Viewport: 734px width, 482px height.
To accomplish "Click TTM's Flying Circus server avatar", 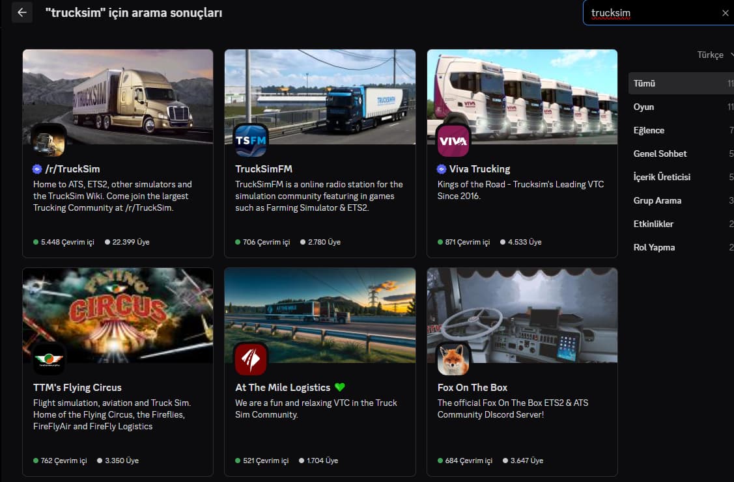I will (x=49, y=359).
